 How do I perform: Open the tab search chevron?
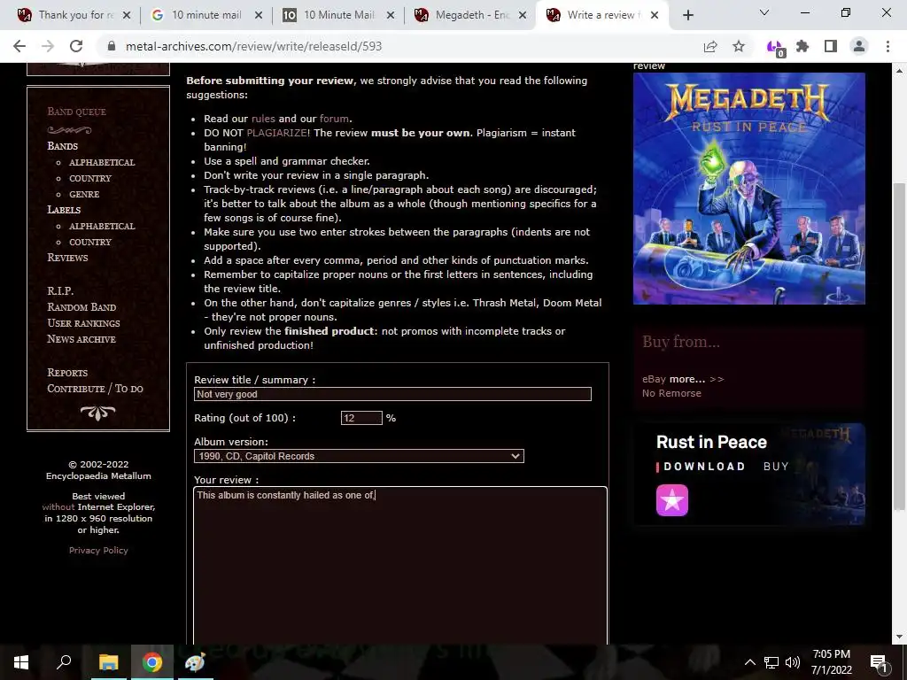(x=764, y=12)
